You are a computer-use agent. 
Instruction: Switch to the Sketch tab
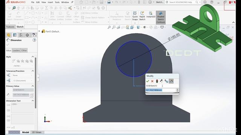tap(20, 27)
